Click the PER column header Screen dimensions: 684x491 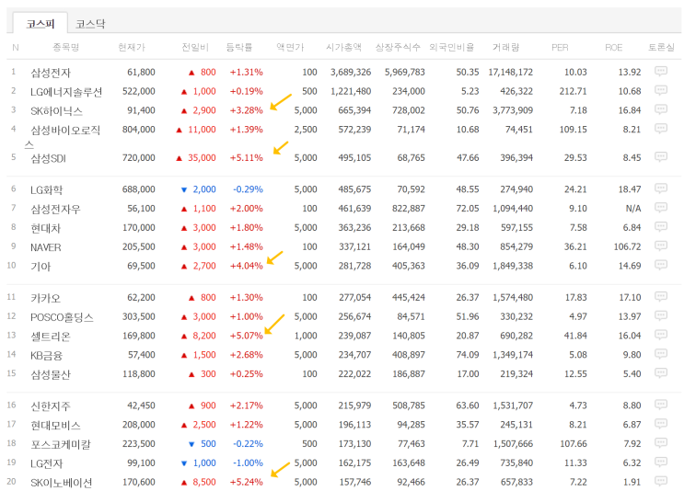pos(560,48)
